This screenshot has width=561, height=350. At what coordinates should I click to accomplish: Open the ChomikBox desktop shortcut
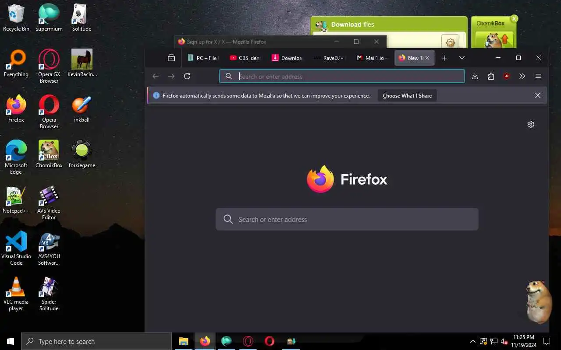[49, 154]
